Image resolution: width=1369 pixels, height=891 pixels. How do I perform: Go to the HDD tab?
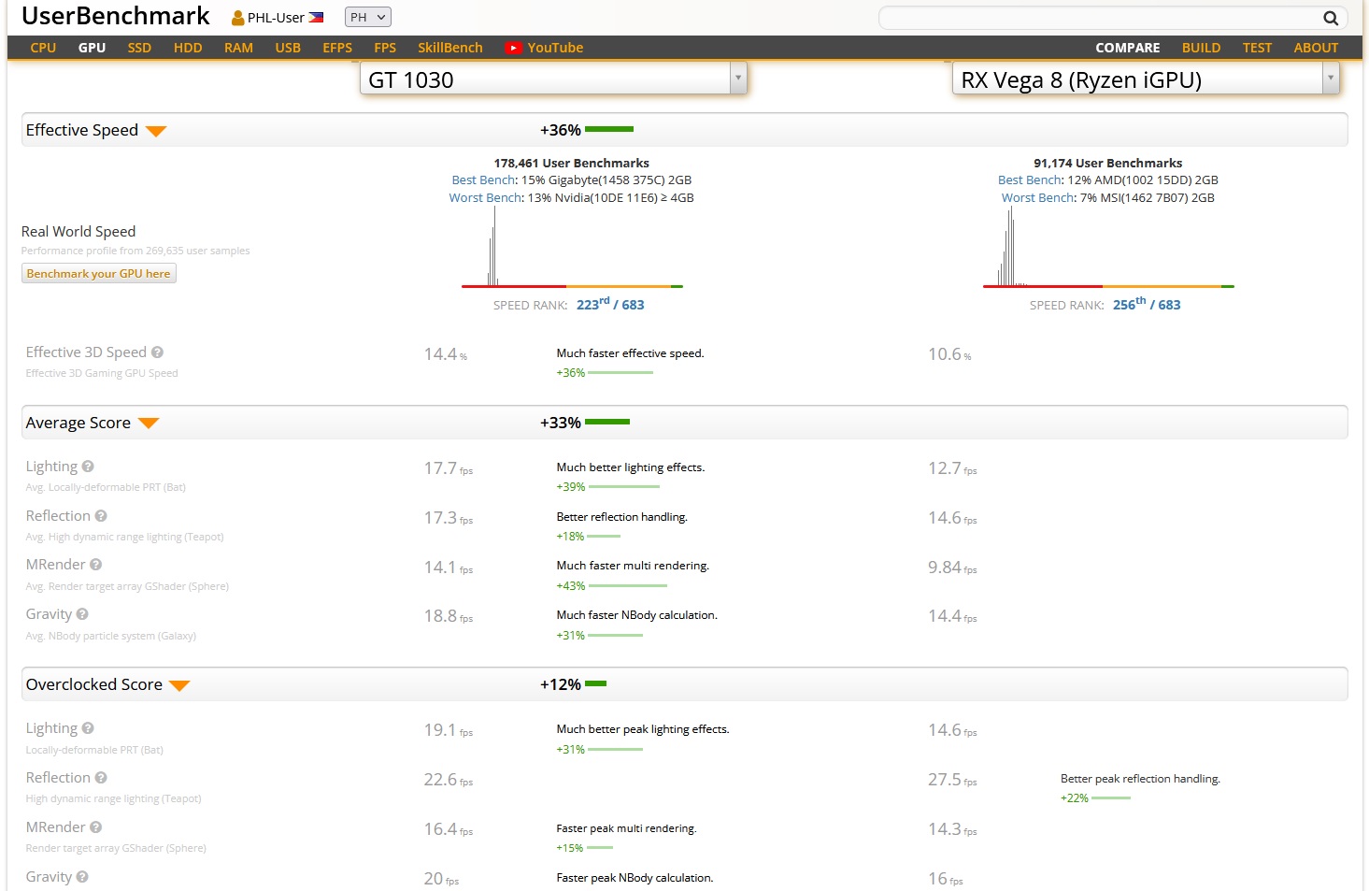pos(188,48)
